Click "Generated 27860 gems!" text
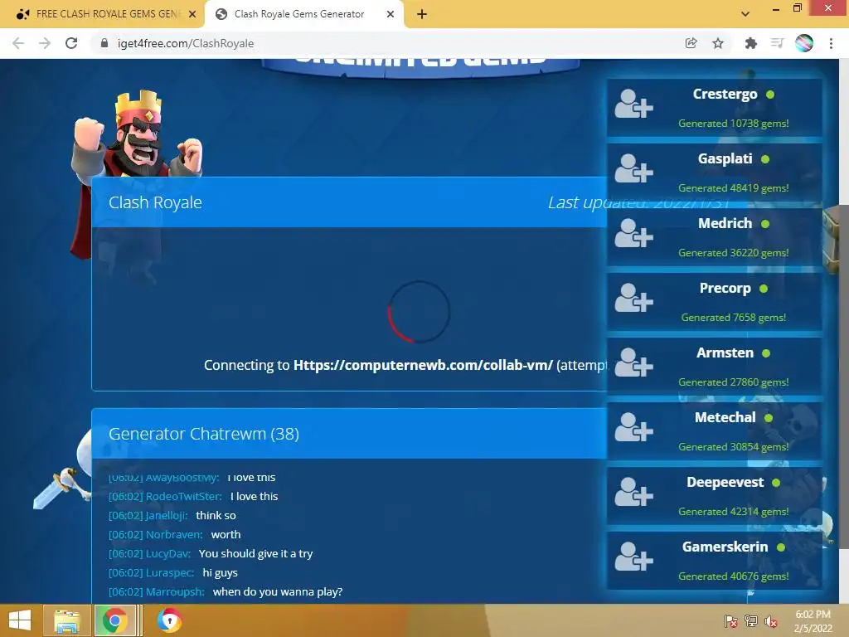Viewport: 849px width, 637px height. [x=734, y=382]
